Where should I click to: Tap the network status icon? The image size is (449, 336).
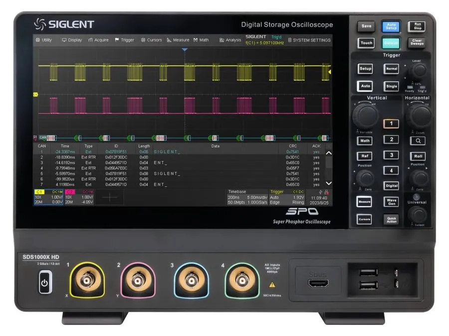327,192
